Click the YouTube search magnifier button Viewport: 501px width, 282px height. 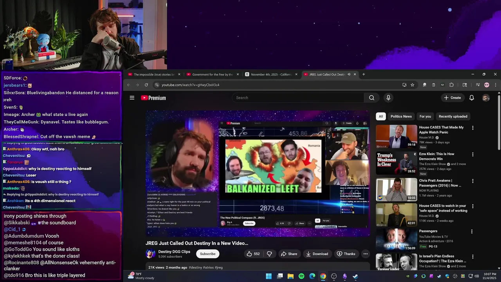(x=371, y=98)
